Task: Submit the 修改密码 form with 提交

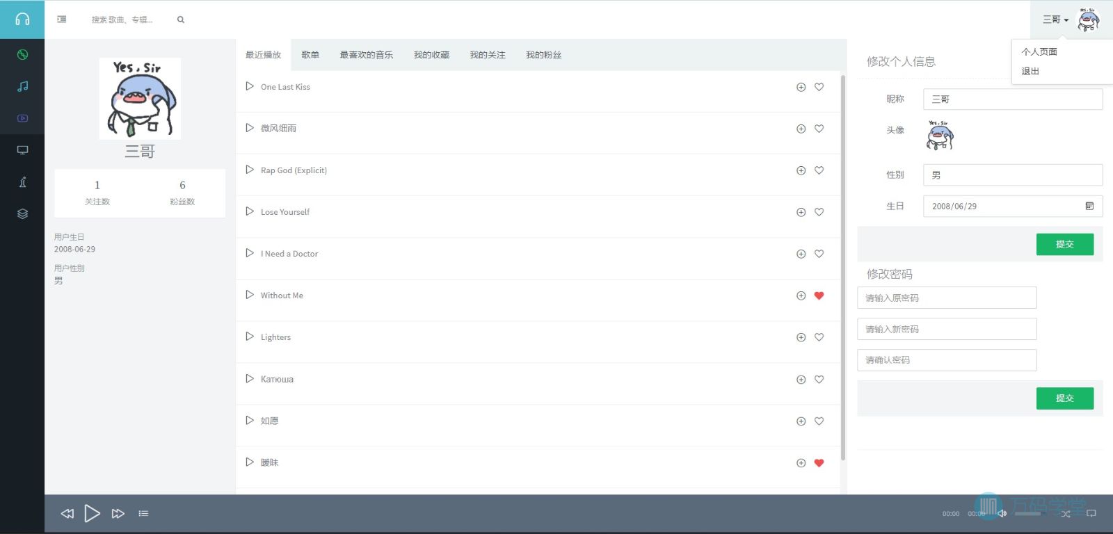Action: [x=1065, y=398]
